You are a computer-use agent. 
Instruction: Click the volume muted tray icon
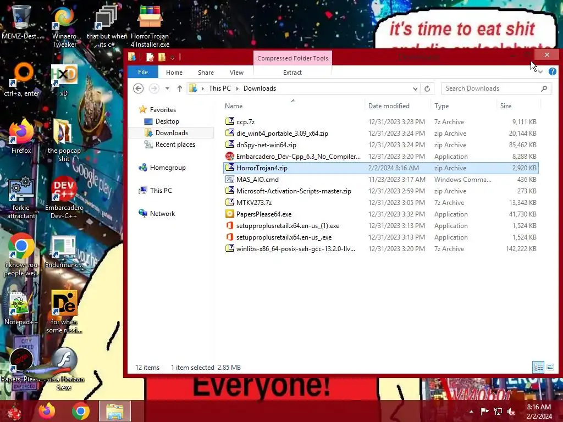coord(511,412)
